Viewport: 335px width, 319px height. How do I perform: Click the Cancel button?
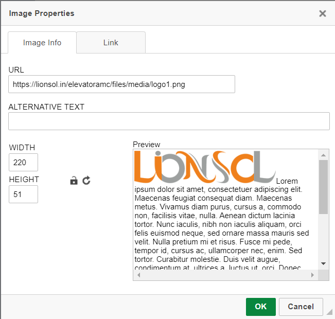301,307
